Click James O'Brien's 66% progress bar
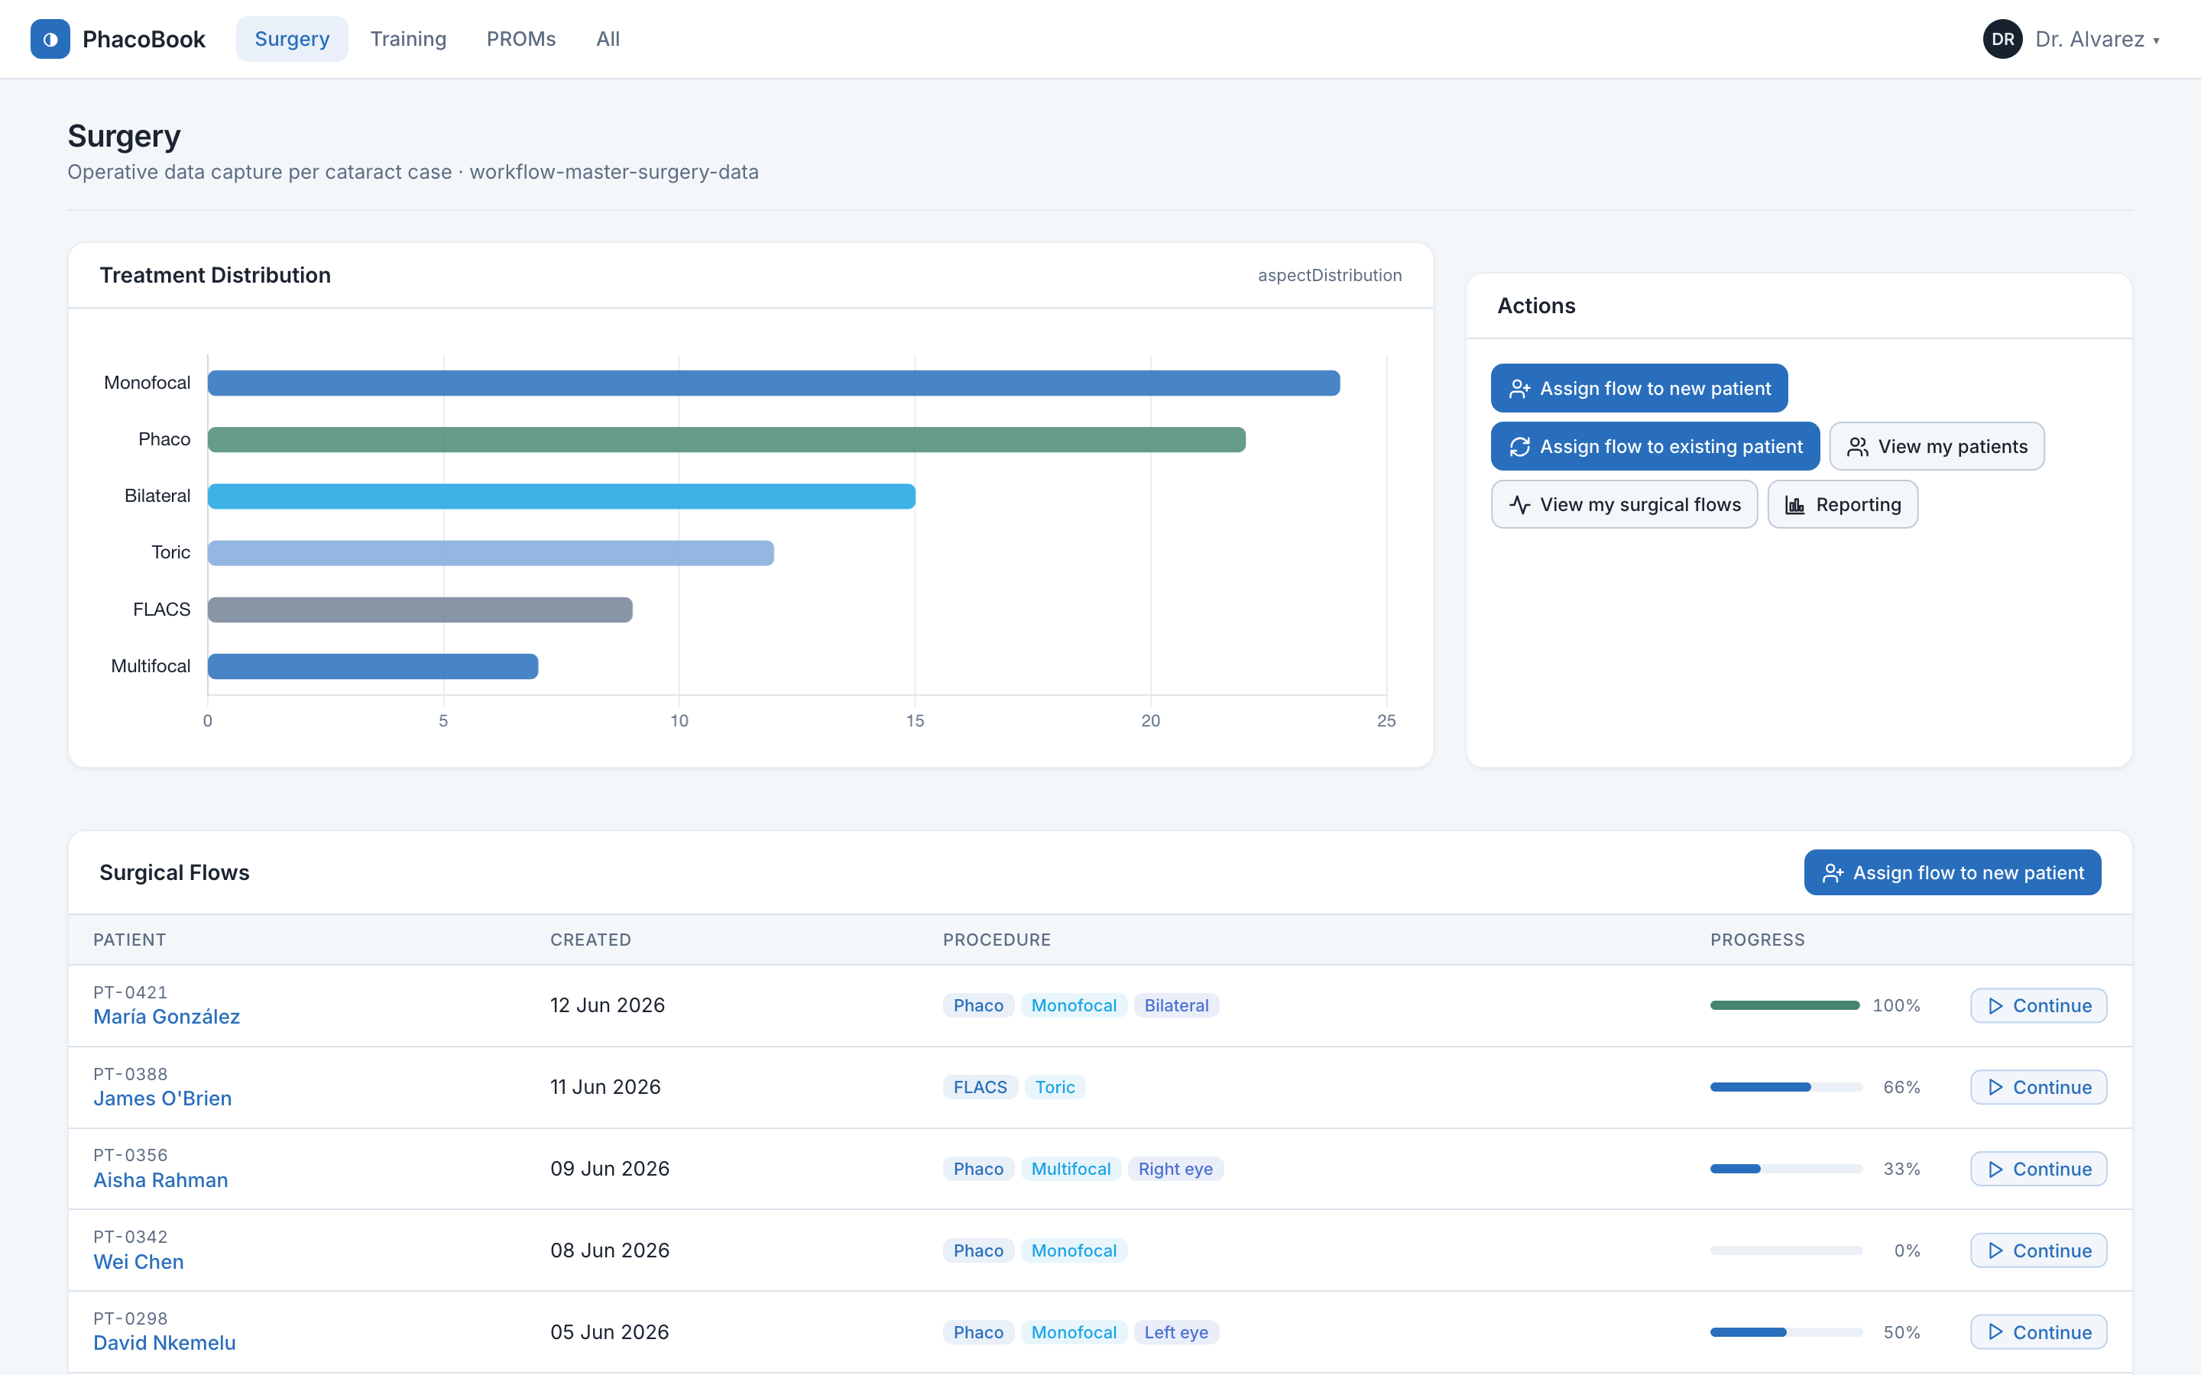The height and width of the screenshot is (1375, 2201). tap(1786, 1088)
